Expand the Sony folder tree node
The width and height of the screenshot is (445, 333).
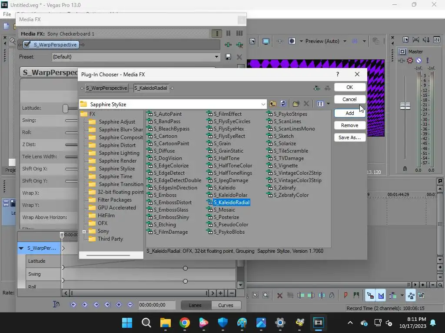point(84,232)
